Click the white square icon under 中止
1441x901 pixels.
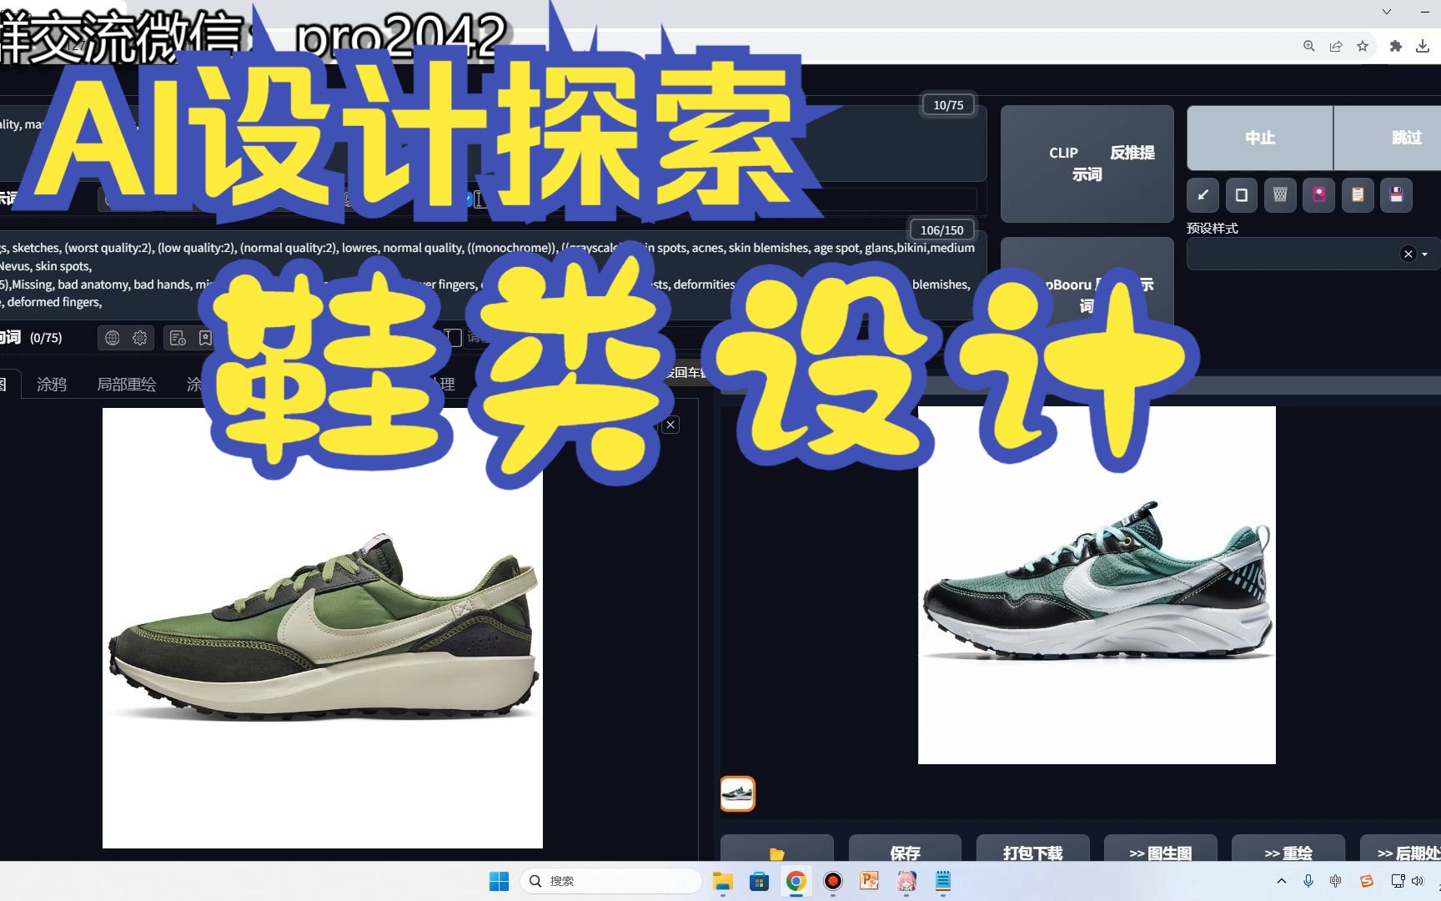1241,195
